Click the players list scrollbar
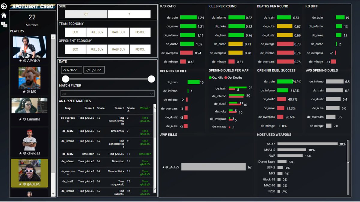Image resolution: width=360 pixels, height=202 pixels. click(53, 106)
